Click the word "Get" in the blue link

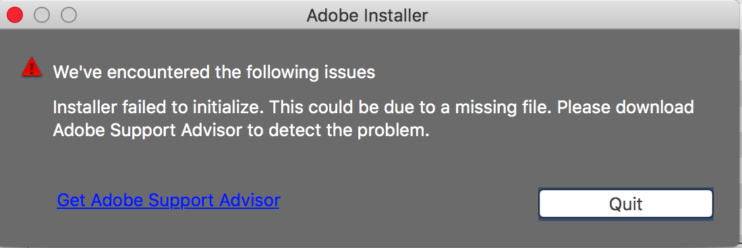(x=72, y=200)
